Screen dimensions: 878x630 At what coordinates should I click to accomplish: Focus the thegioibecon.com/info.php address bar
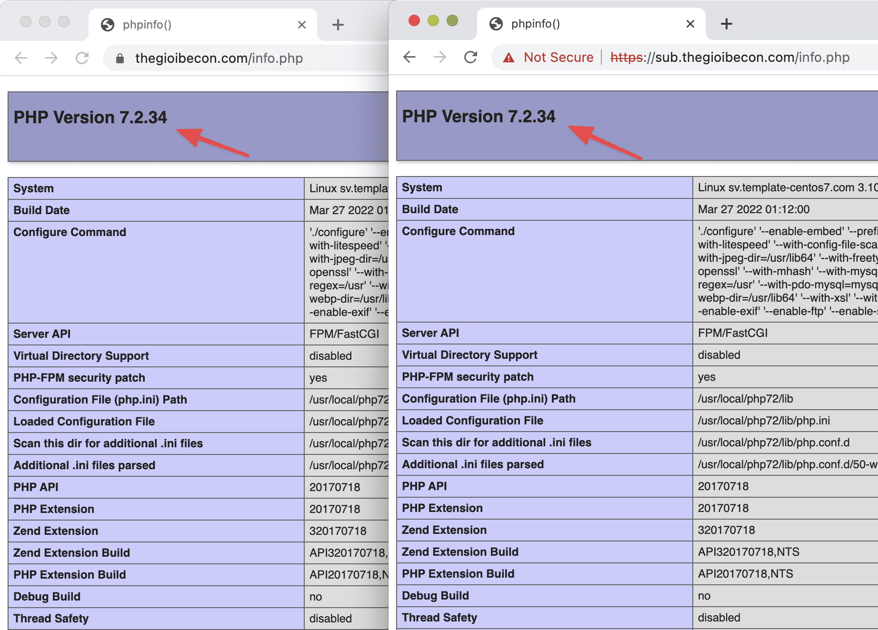[219, 59]
